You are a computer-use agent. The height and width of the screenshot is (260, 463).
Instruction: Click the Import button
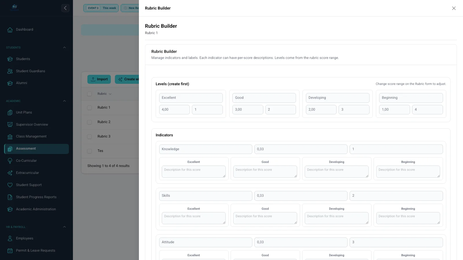pyautogui.click(x=99, y=79)
